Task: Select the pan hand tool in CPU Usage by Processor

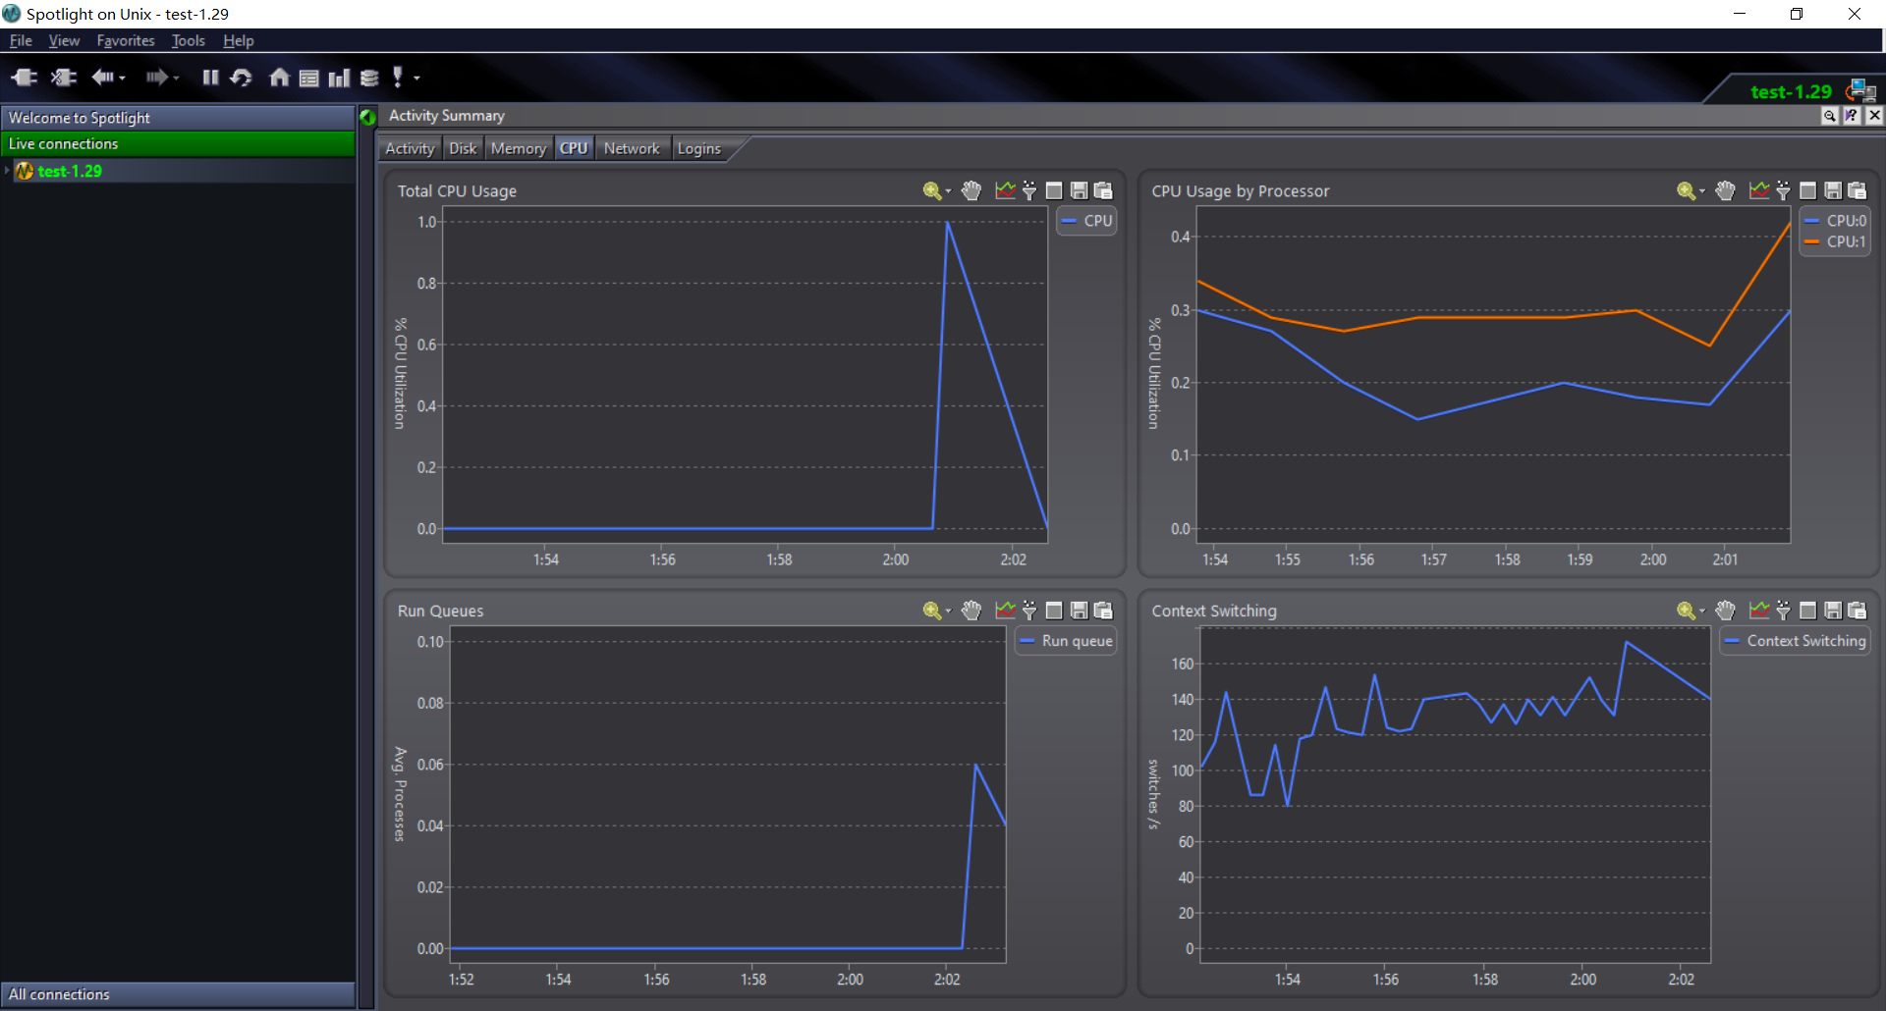Action: 1726,190
